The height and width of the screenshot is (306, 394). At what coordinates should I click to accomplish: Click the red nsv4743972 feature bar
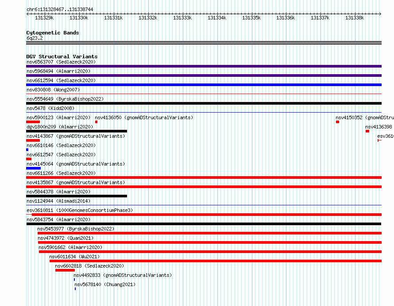[x=210, y=242]
